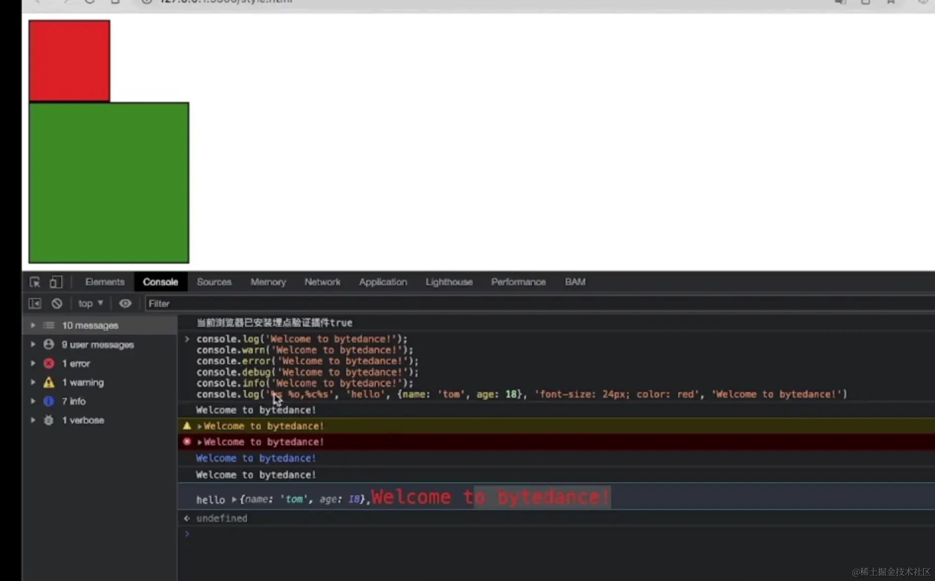Image resolution: width=935 pixels, height=581 pixels.
Task: Clear console with the ban icon
Action: coord(57,303)
